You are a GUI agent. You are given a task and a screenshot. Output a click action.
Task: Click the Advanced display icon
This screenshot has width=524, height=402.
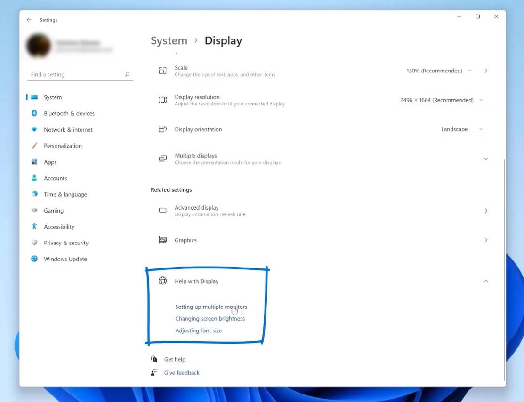[x=162, y=210]
